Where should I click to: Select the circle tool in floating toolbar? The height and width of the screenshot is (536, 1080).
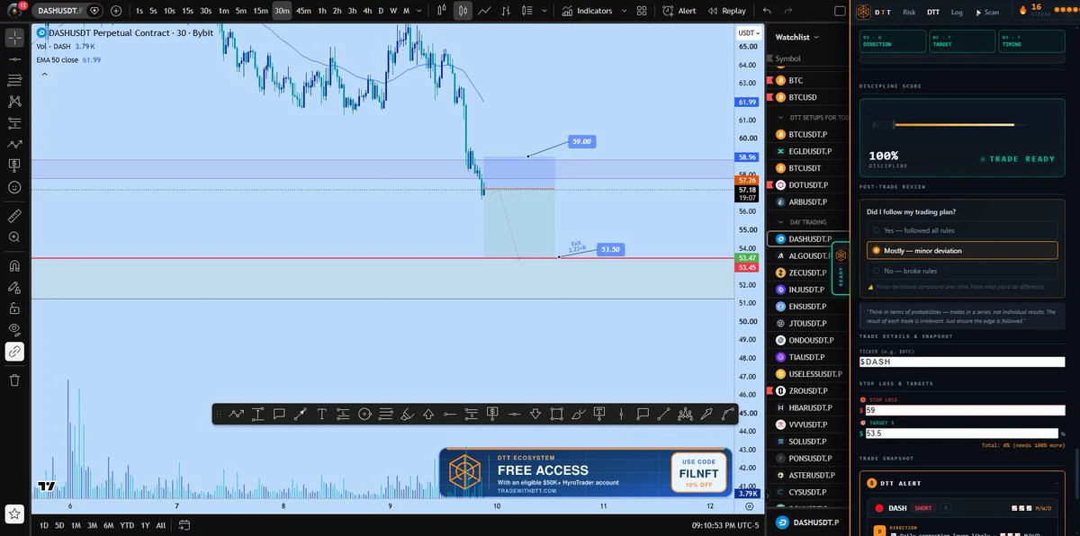point(364,414)
